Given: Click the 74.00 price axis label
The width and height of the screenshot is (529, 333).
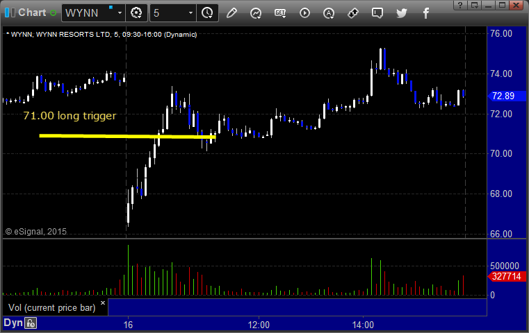Looking at the screenshot, I should [x=501, y=74].
